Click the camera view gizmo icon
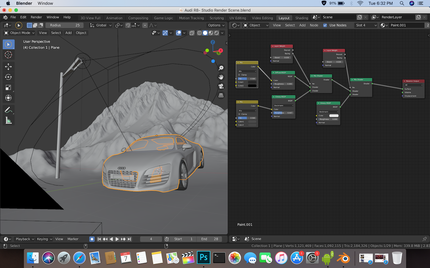 221,86
